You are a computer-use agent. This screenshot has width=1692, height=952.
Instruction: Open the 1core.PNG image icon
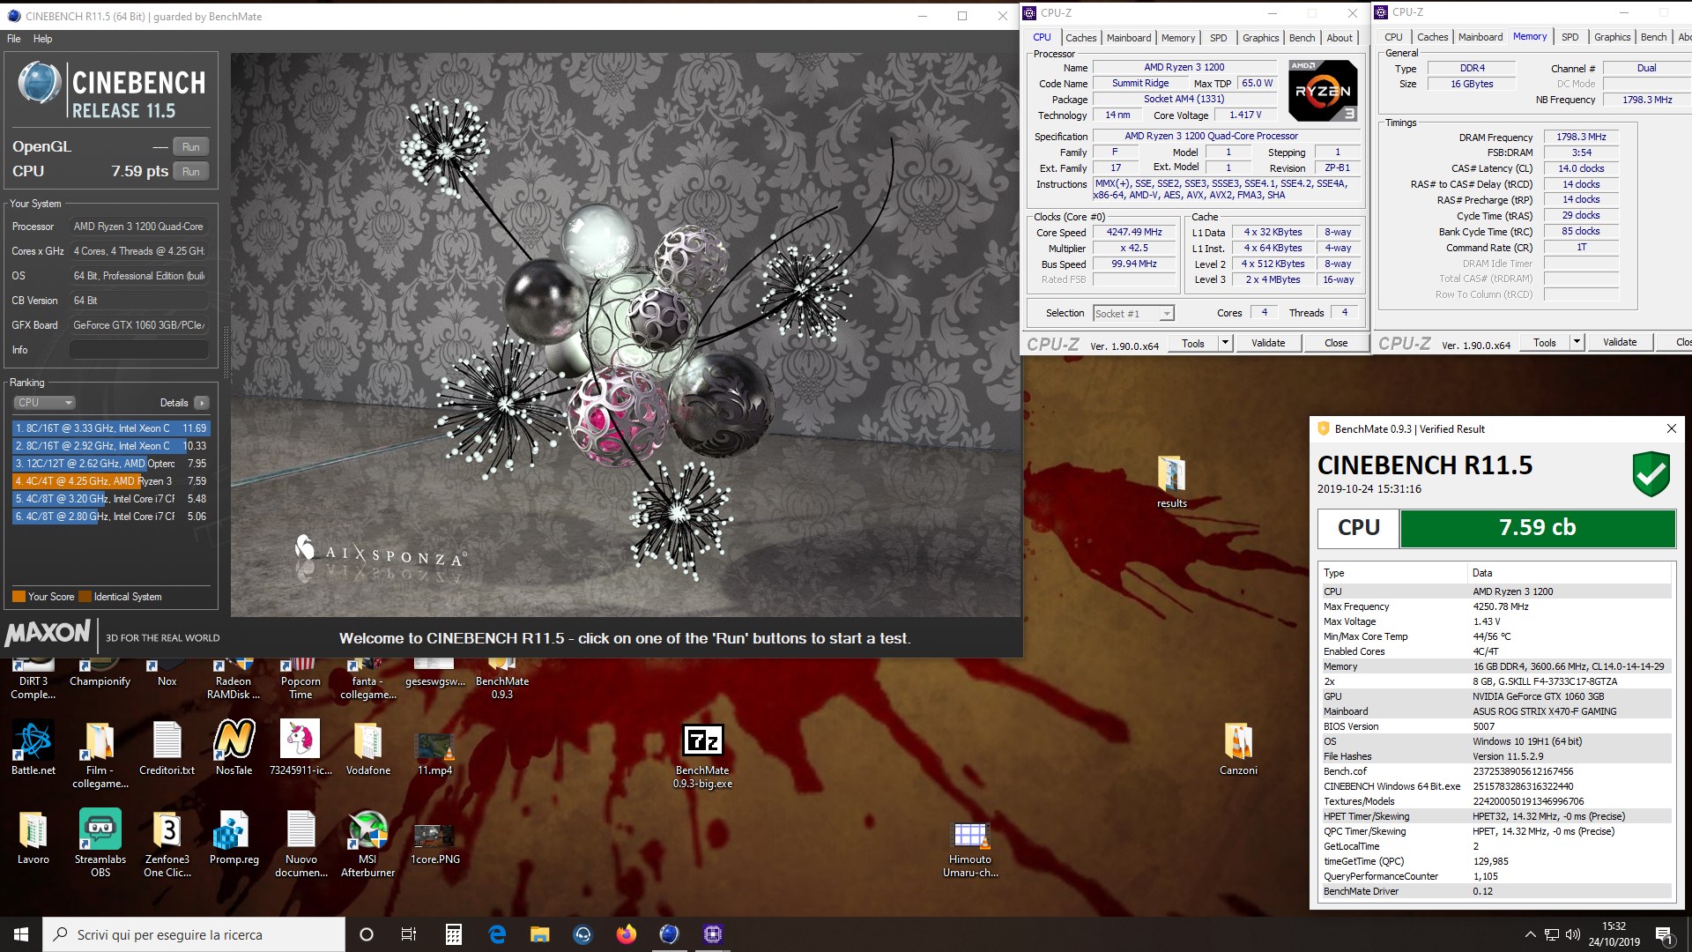(x=434, y=843)
